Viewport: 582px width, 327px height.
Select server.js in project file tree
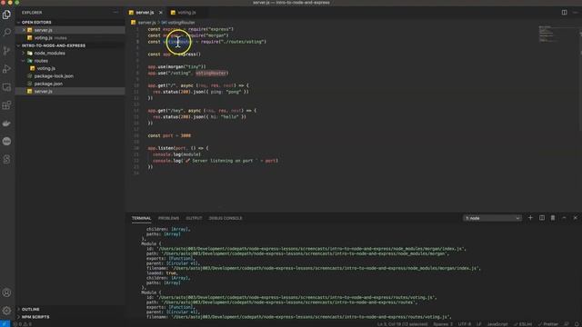coord(43,91)
